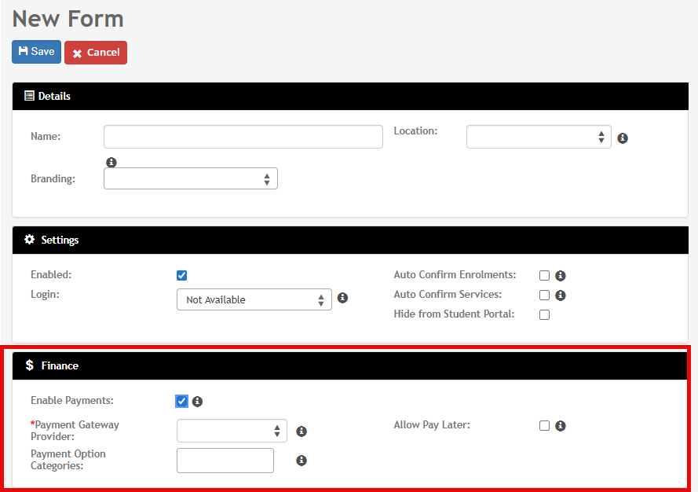698x492 pixels.
Task: Click info icon beside Allow Pay Later
Action: tap(561, 426)
